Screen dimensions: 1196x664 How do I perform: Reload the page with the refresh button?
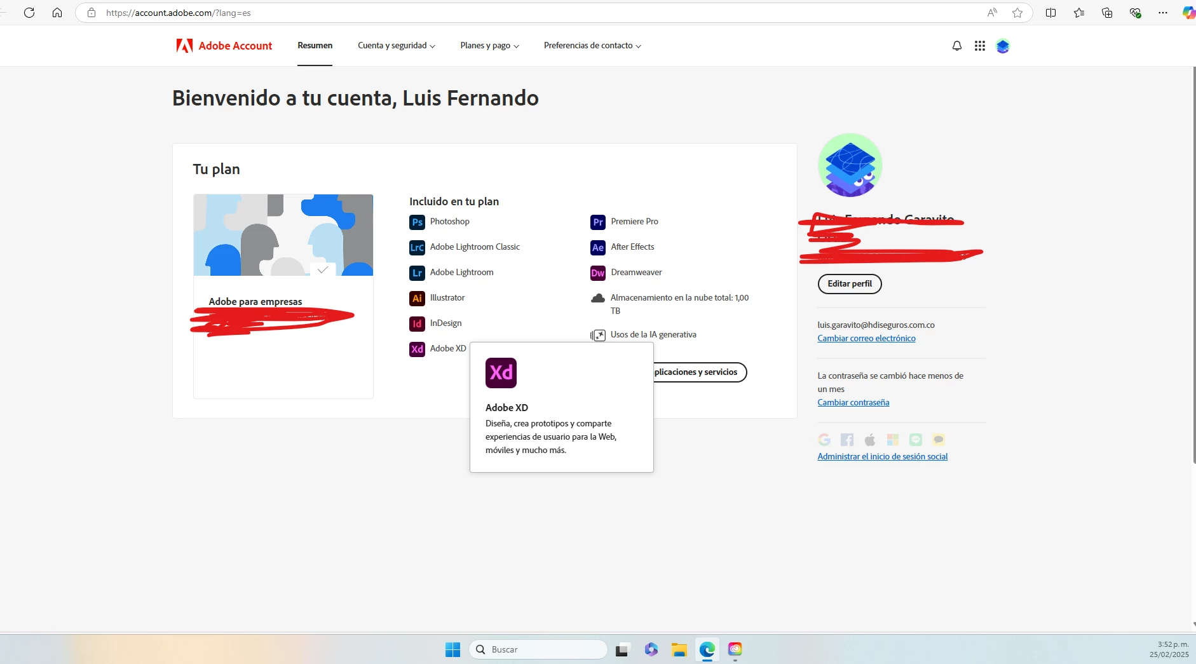[x=29, y=13]
